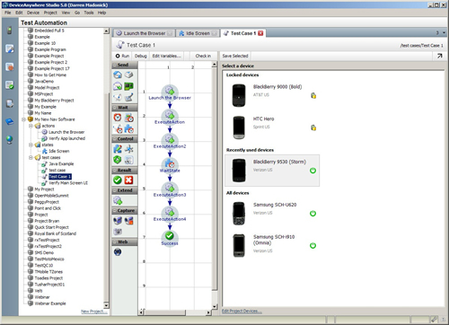
Task: Select the Quick Start Project item
Action: point(51,227)
